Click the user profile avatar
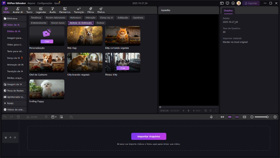Viewport: 280px width, 158px height. click(x=239, y=3)
